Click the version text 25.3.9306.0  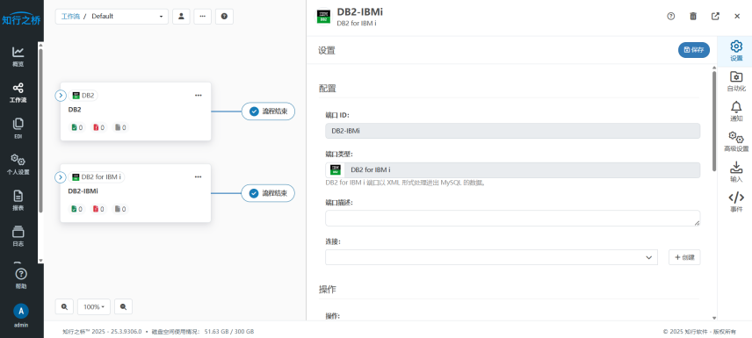point(126,331)
